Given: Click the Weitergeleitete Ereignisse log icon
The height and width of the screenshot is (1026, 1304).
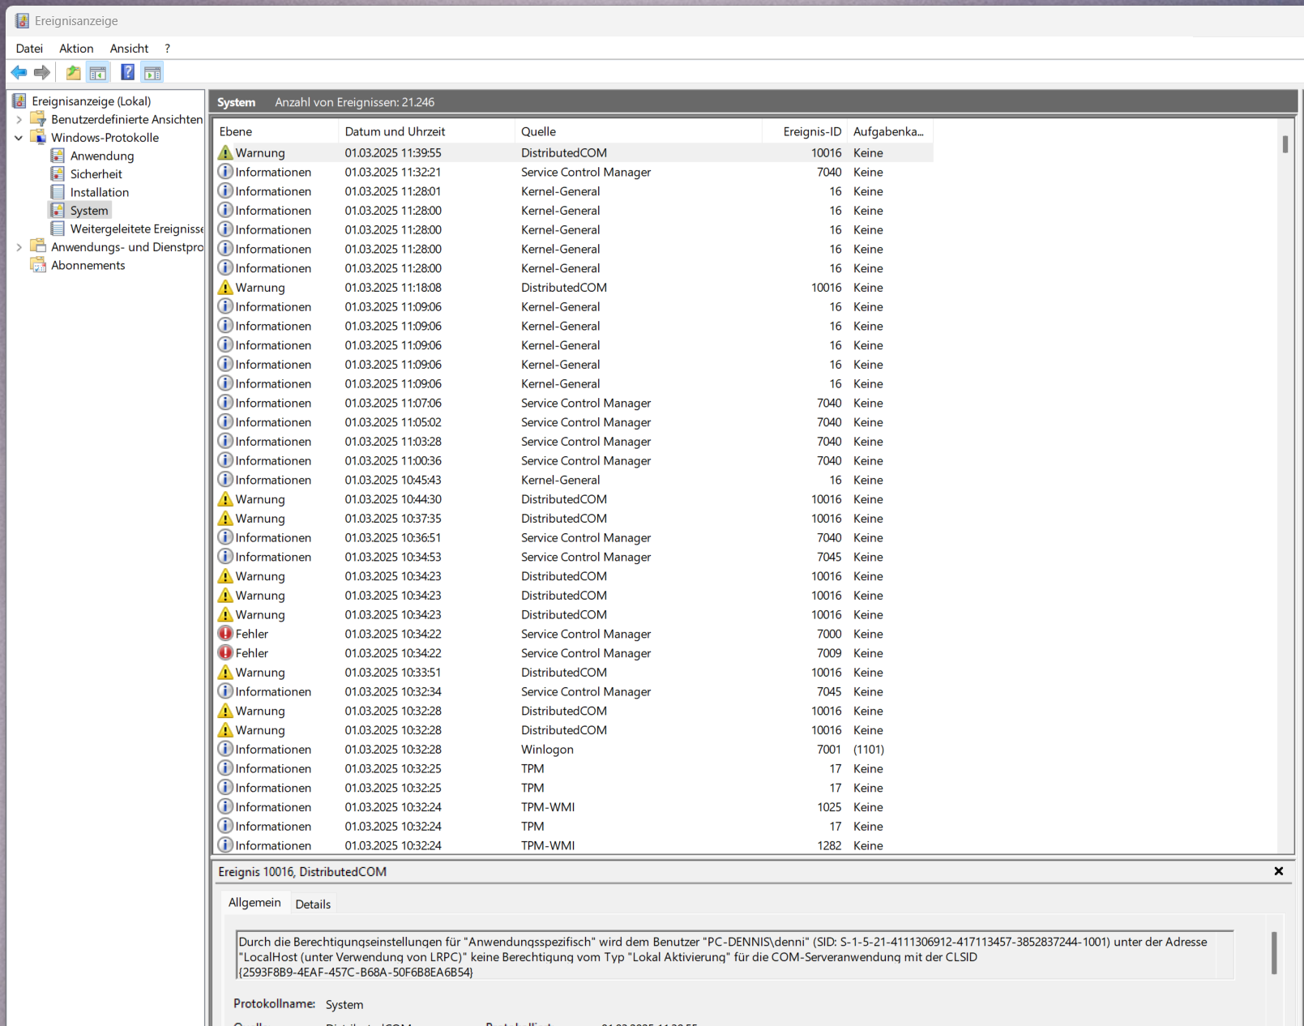Looking at the screenshot, I should pos(58,229).
